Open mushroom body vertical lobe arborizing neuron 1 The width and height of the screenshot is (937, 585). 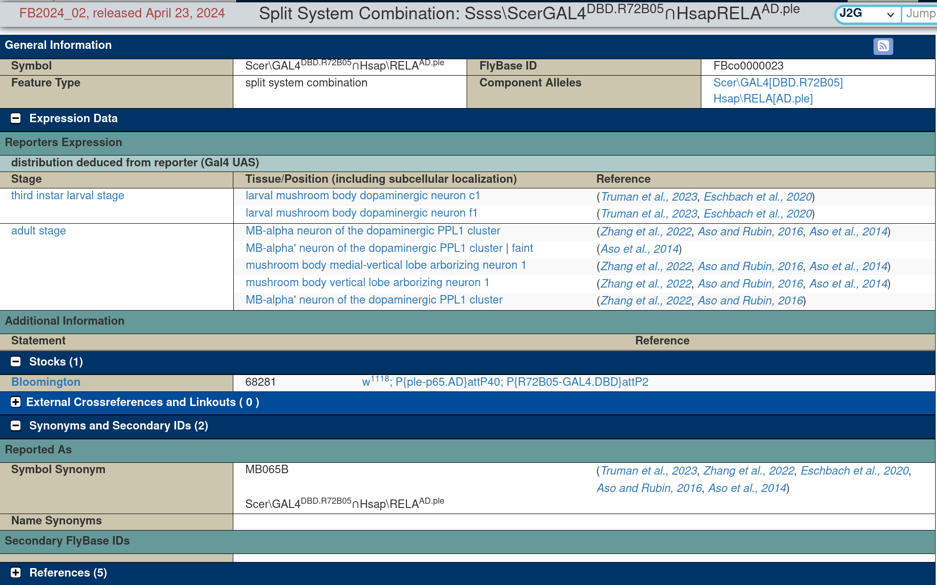click(x=367, y=282)
